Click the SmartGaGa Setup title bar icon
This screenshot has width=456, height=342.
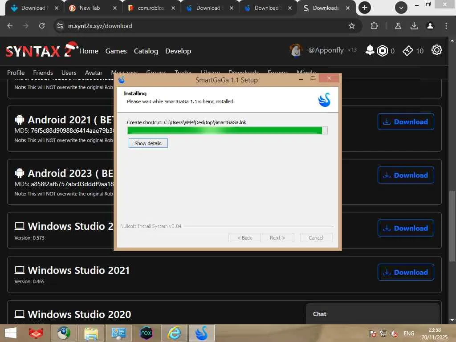122,80
